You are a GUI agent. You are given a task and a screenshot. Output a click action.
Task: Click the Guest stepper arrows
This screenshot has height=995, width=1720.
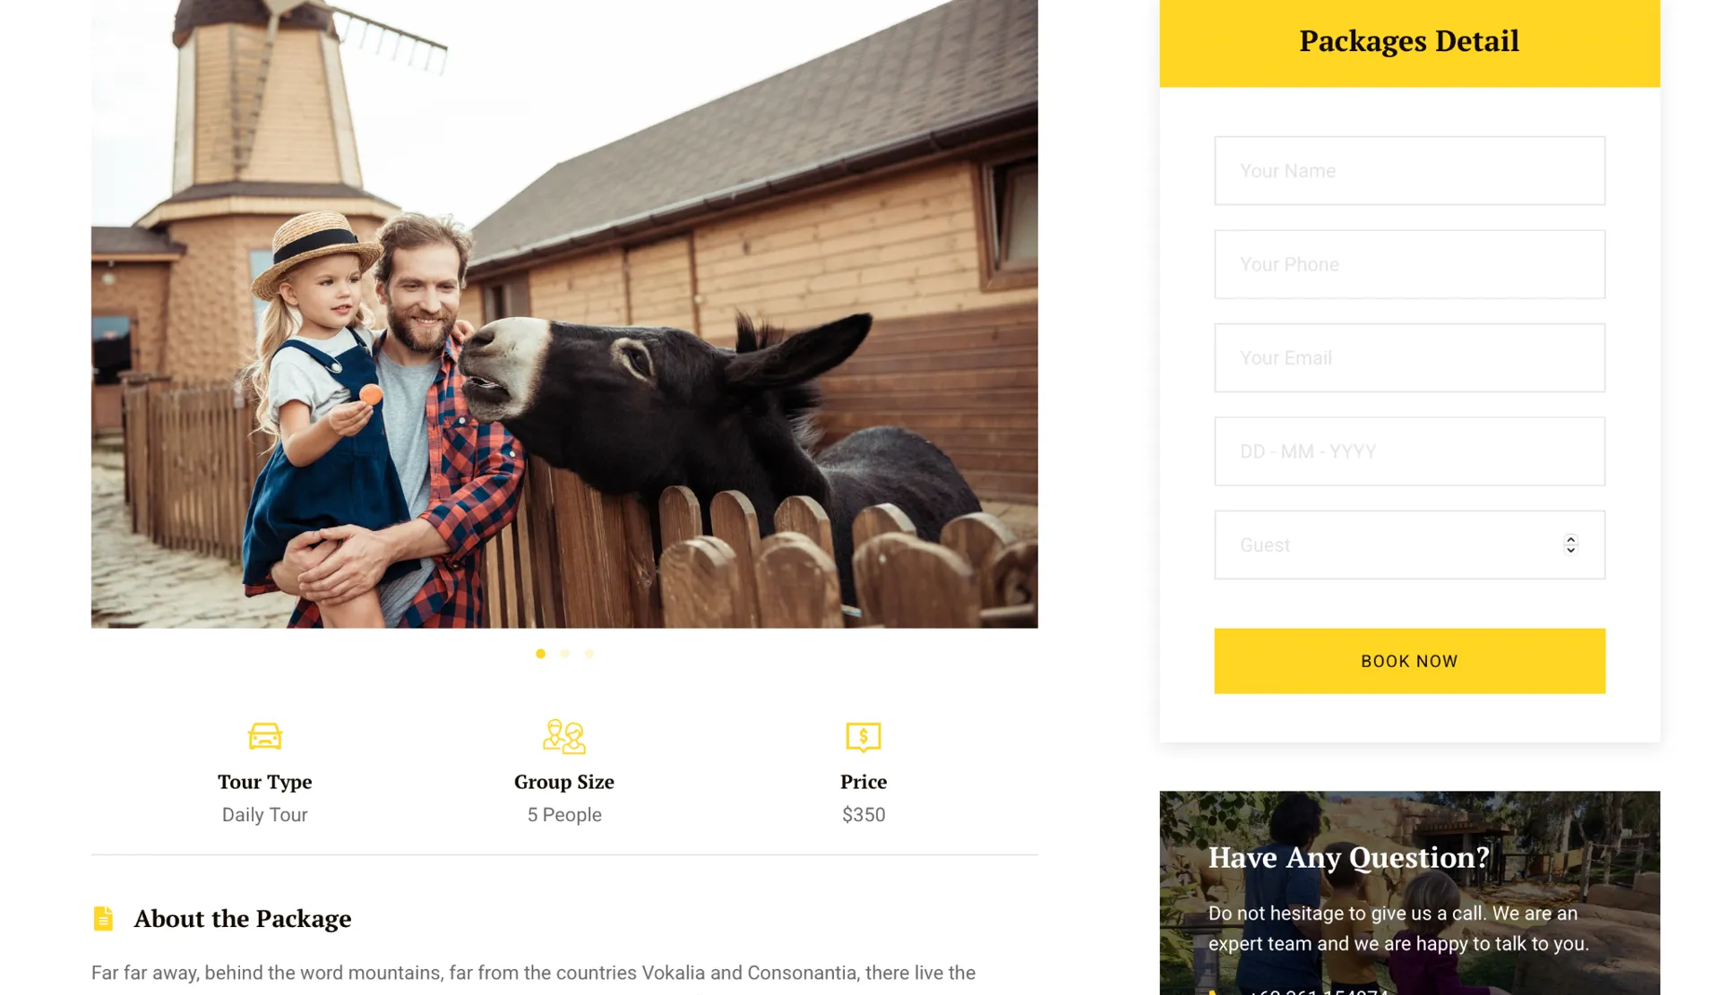[1569, 545]
